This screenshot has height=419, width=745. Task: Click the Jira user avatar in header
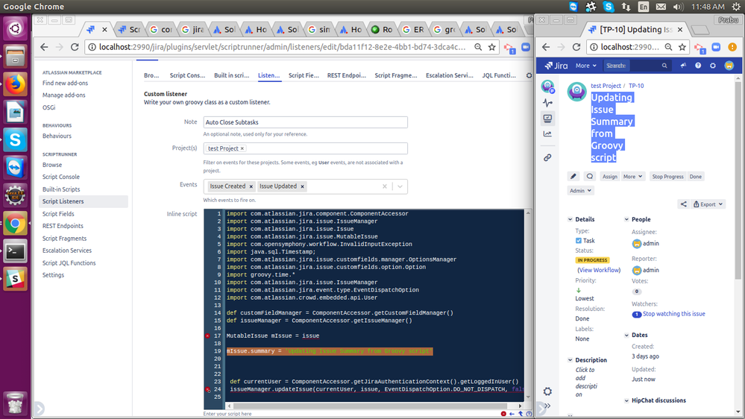pyautogui.click(x=729, y=66)
